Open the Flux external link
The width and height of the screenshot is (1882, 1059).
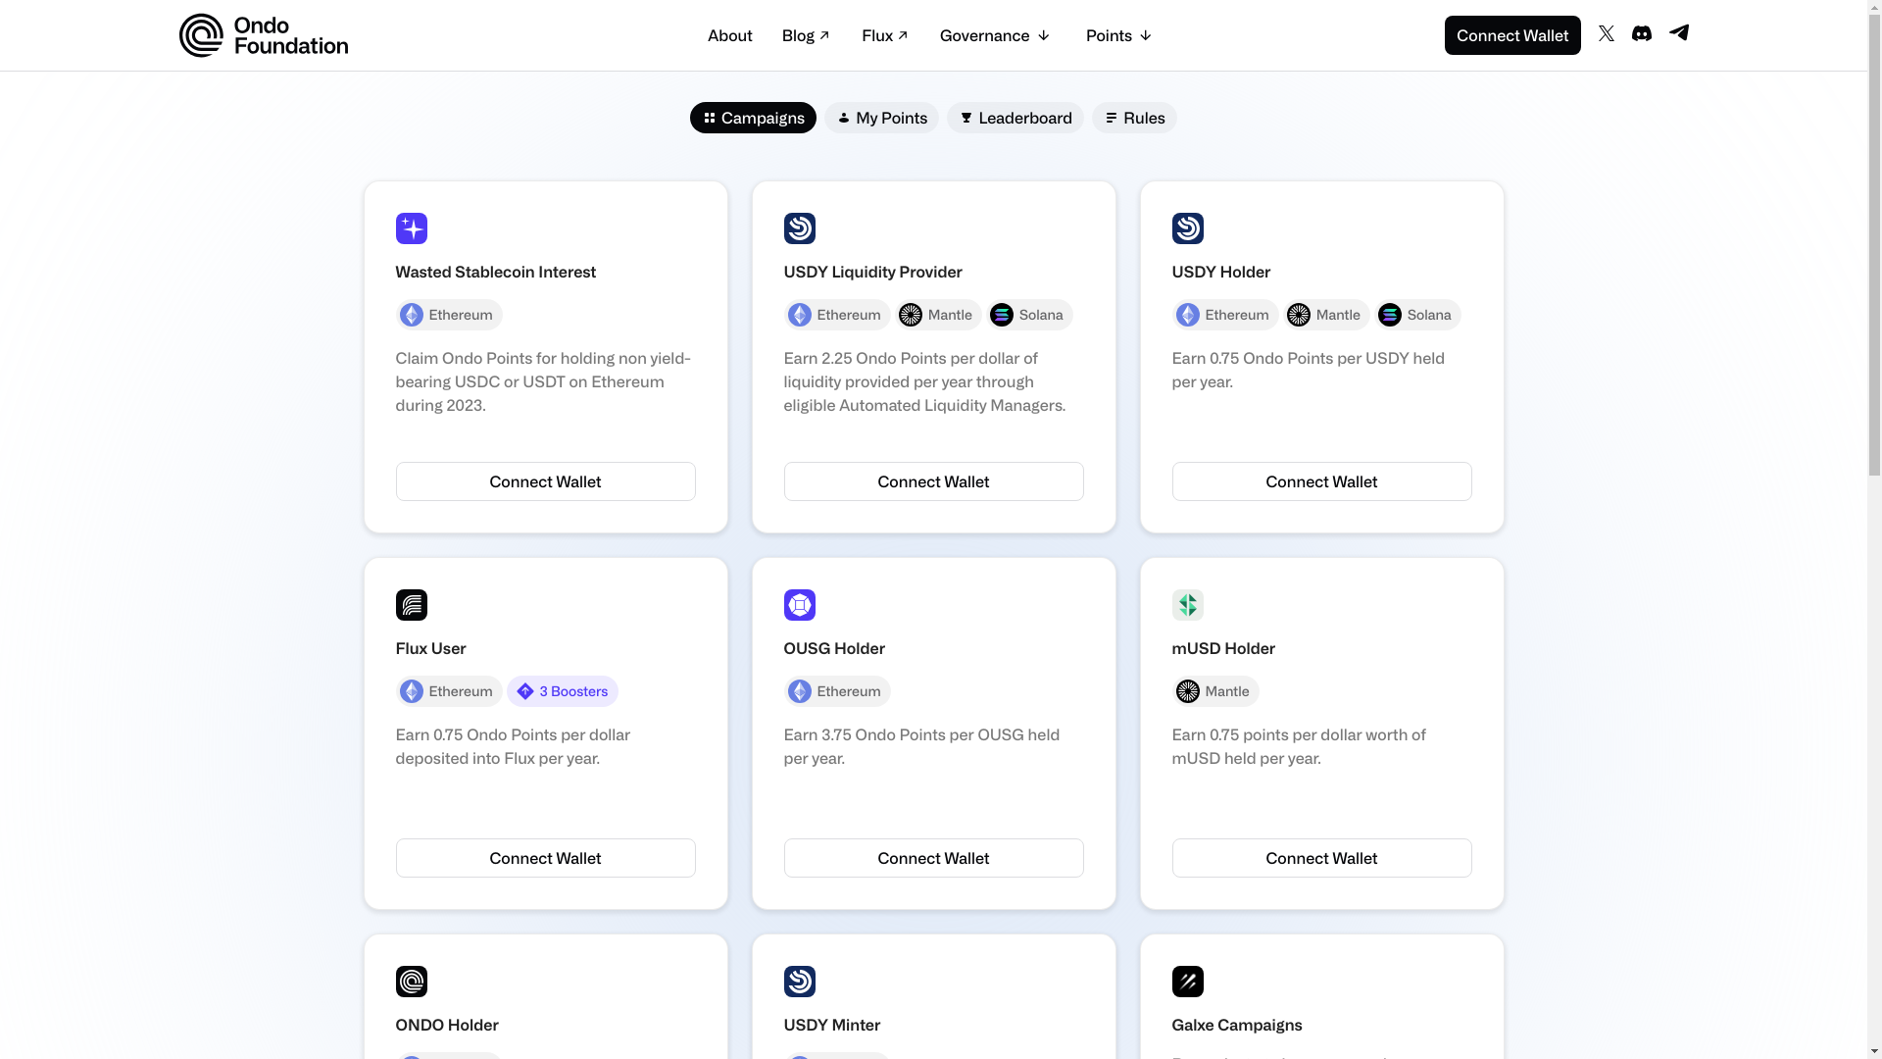[885, 35]
